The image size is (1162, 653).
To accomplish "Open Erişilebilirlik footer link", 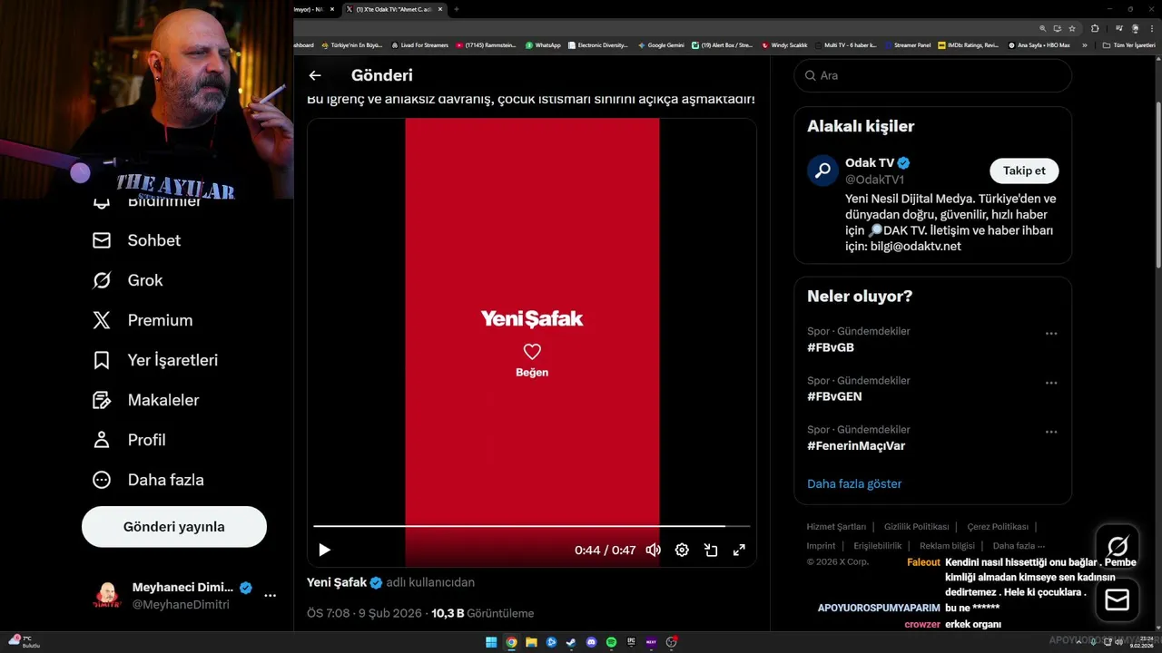I will (878, 546).
